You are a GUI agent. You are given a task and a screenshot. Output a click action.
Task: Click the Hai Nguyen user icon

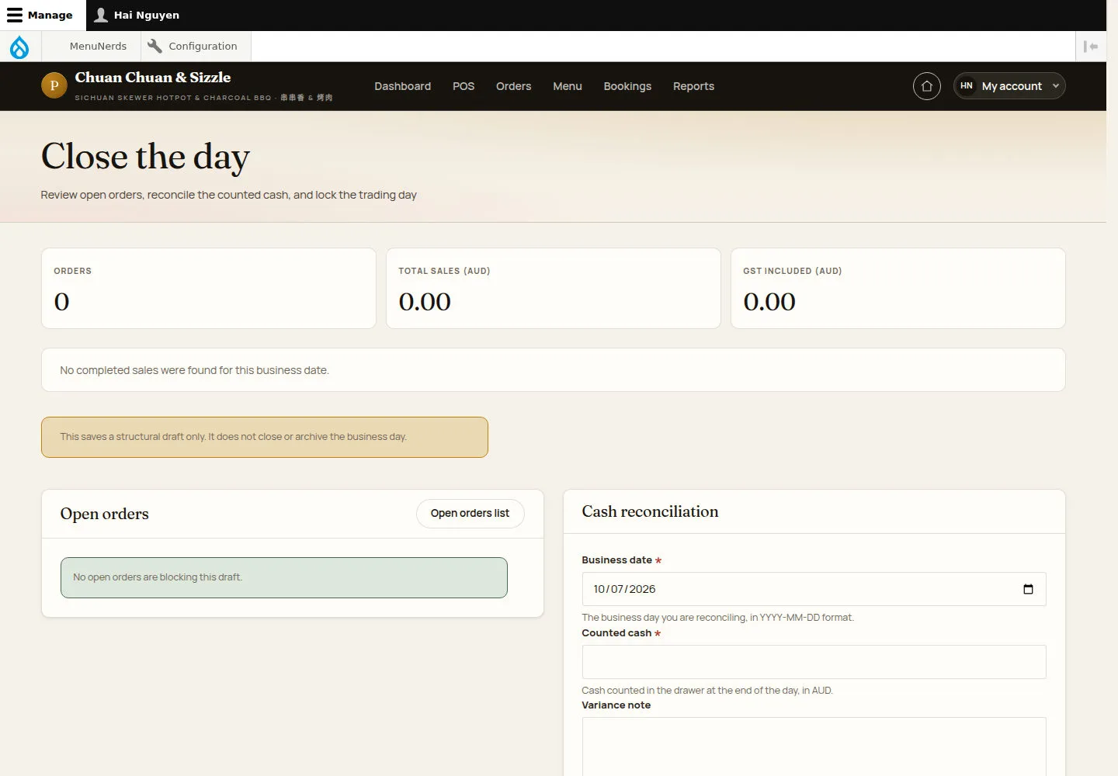point(101,15)
